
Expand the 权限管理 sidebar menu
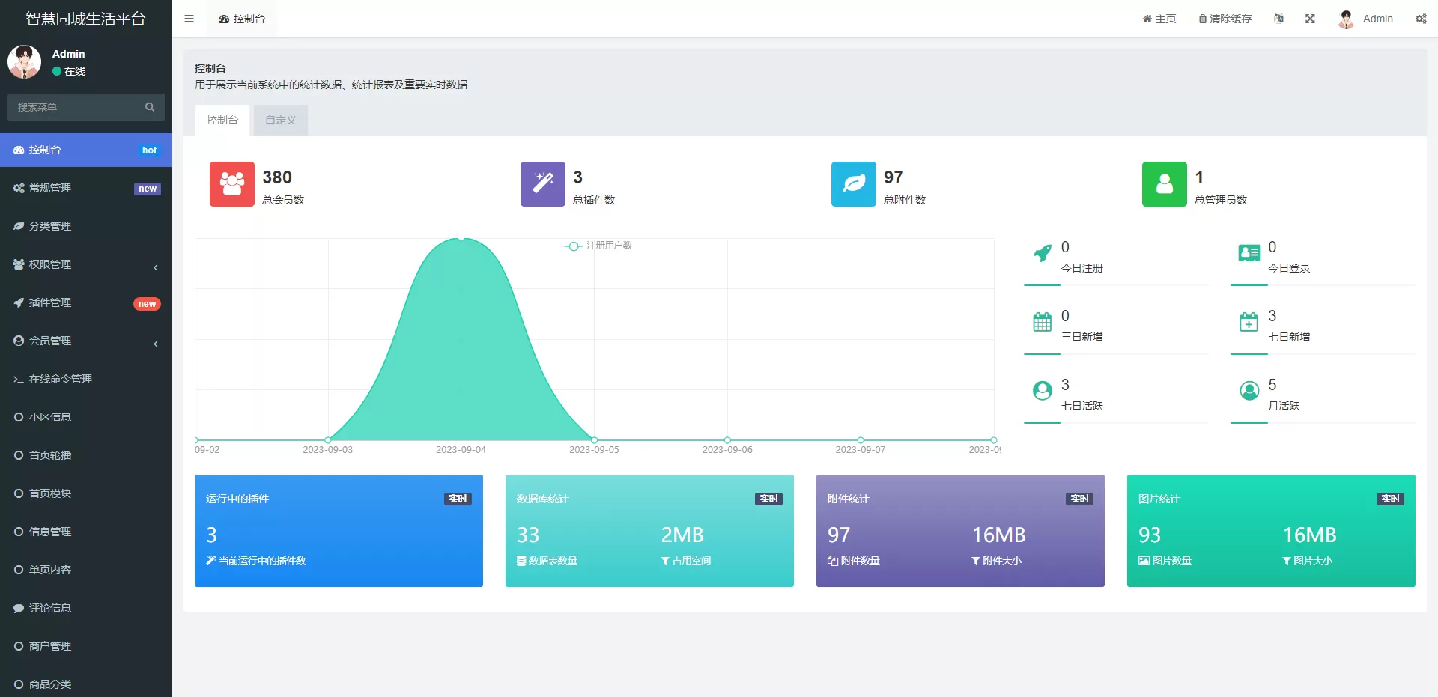86,264
